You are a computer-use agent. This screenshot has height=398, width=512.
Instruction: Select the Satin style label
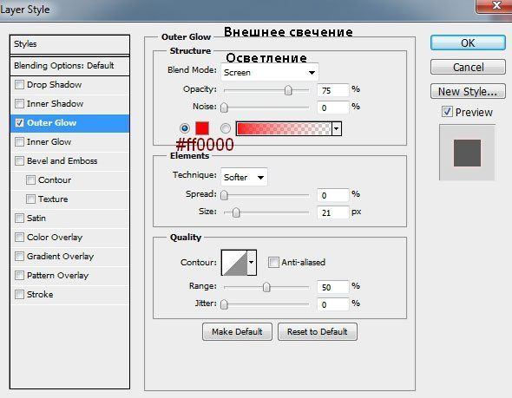click(36, 218)
